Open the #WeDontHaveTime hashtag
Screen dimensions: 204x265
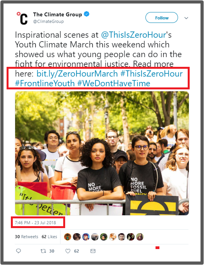click(x=114, y=83)
